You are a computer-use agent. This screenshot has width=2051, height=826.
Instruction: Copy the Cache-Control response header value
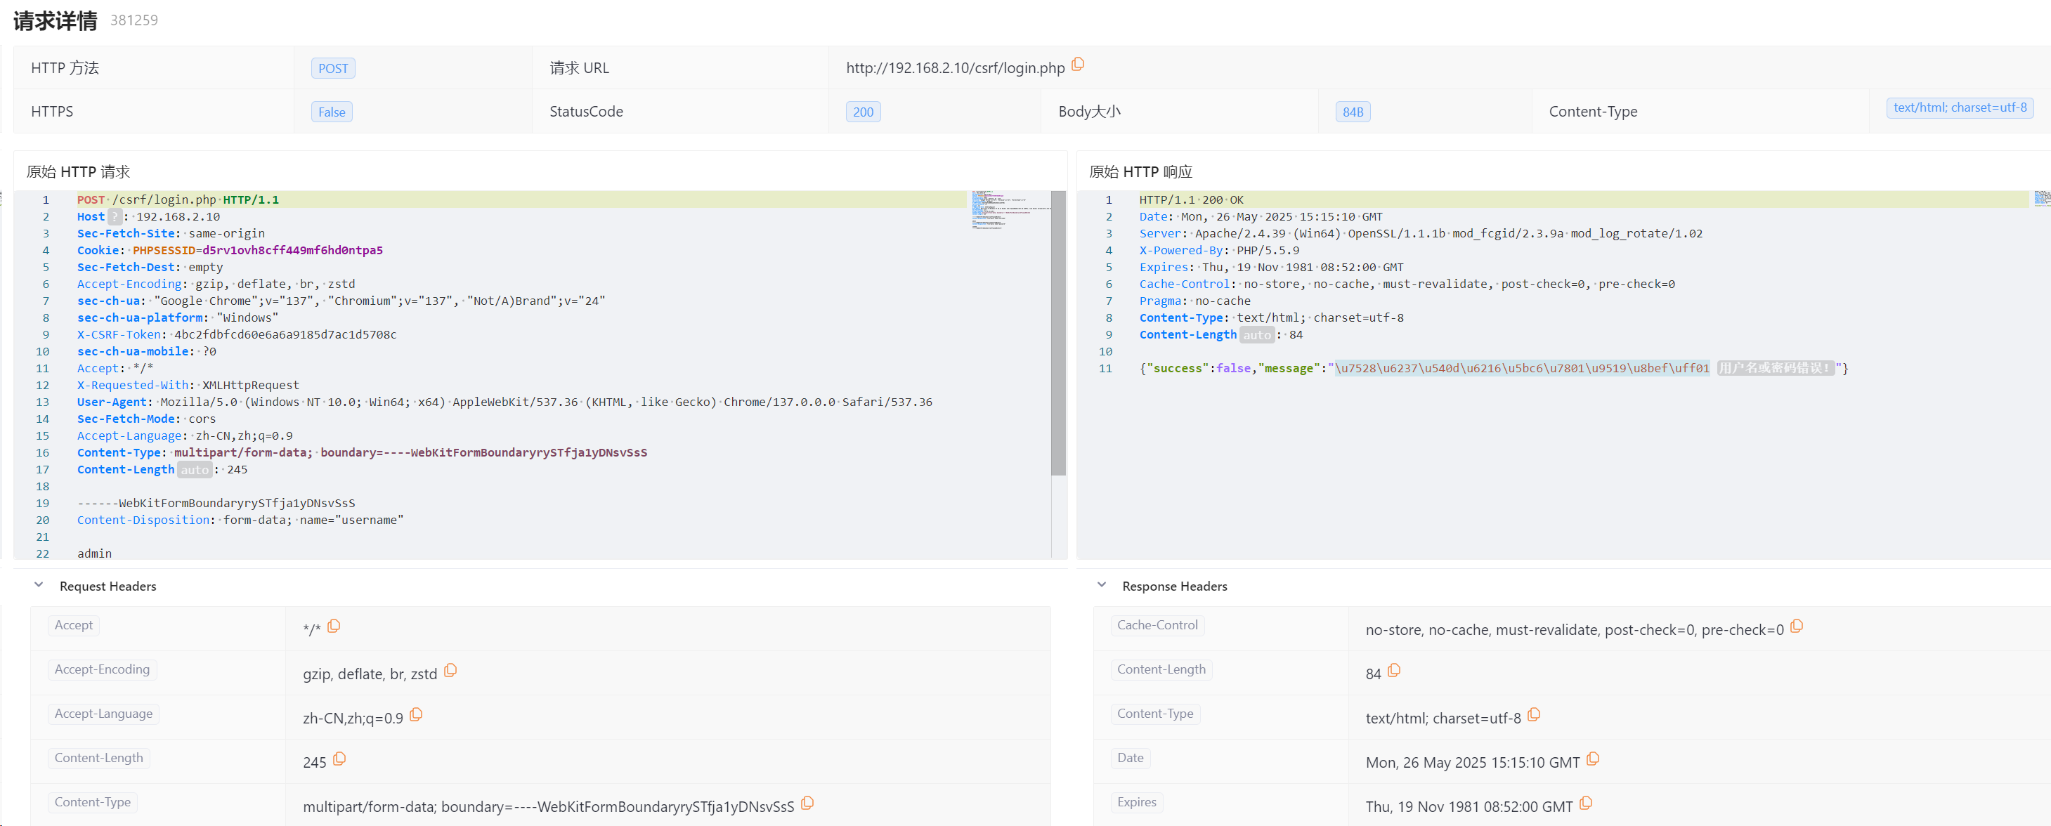(x=1796, y=627)
